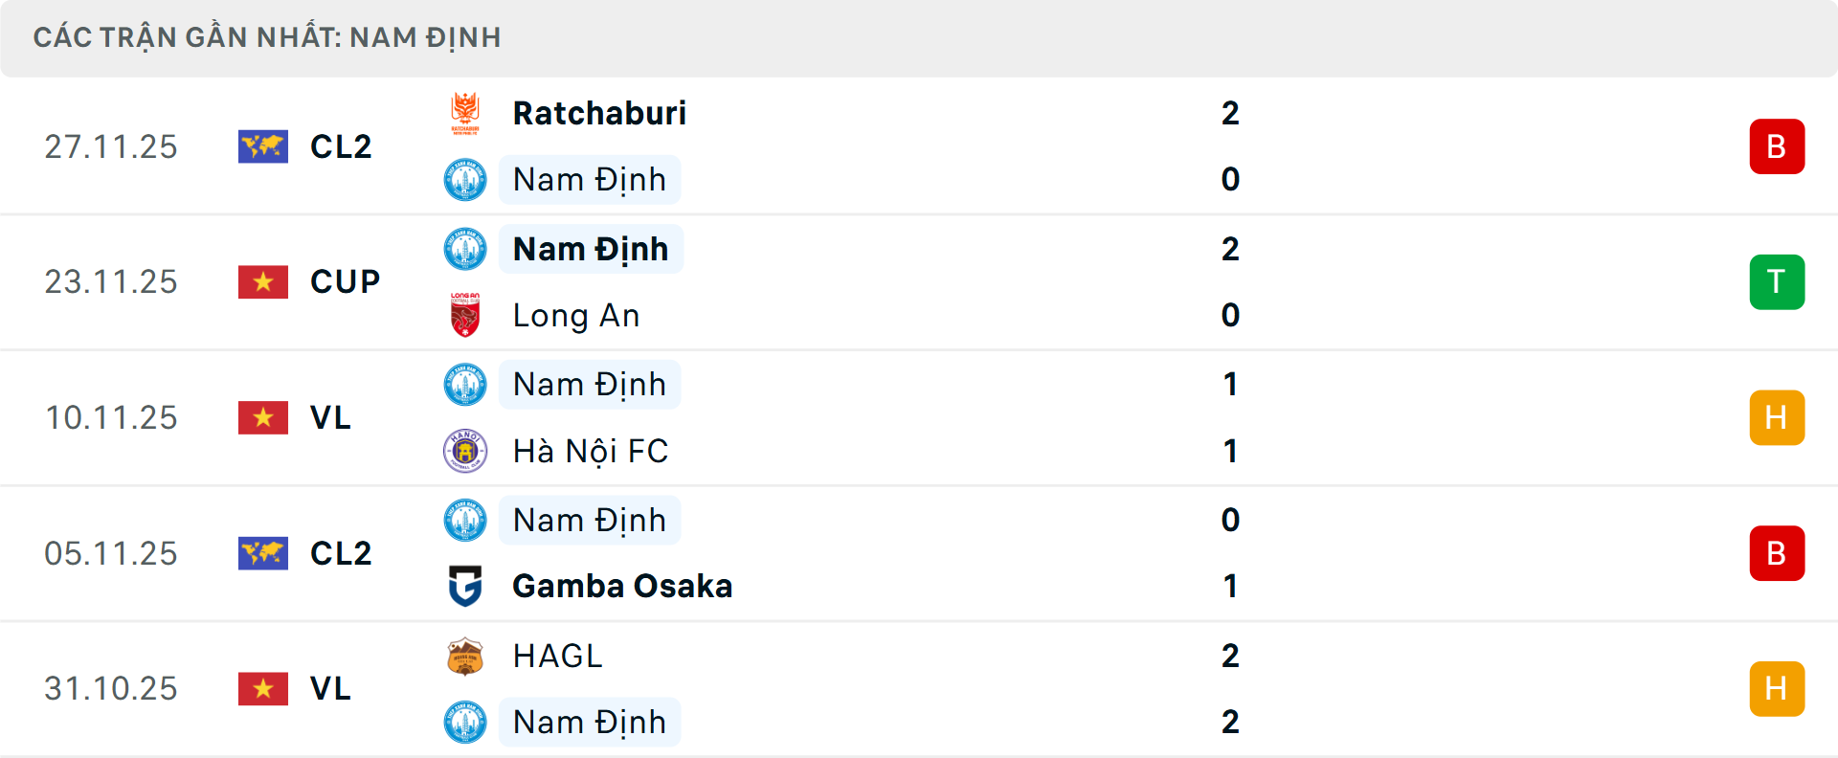Click Nam Định logo in Ratchaburi match
The height and width of the screenshot is (758, 1838).
[465, 180]
